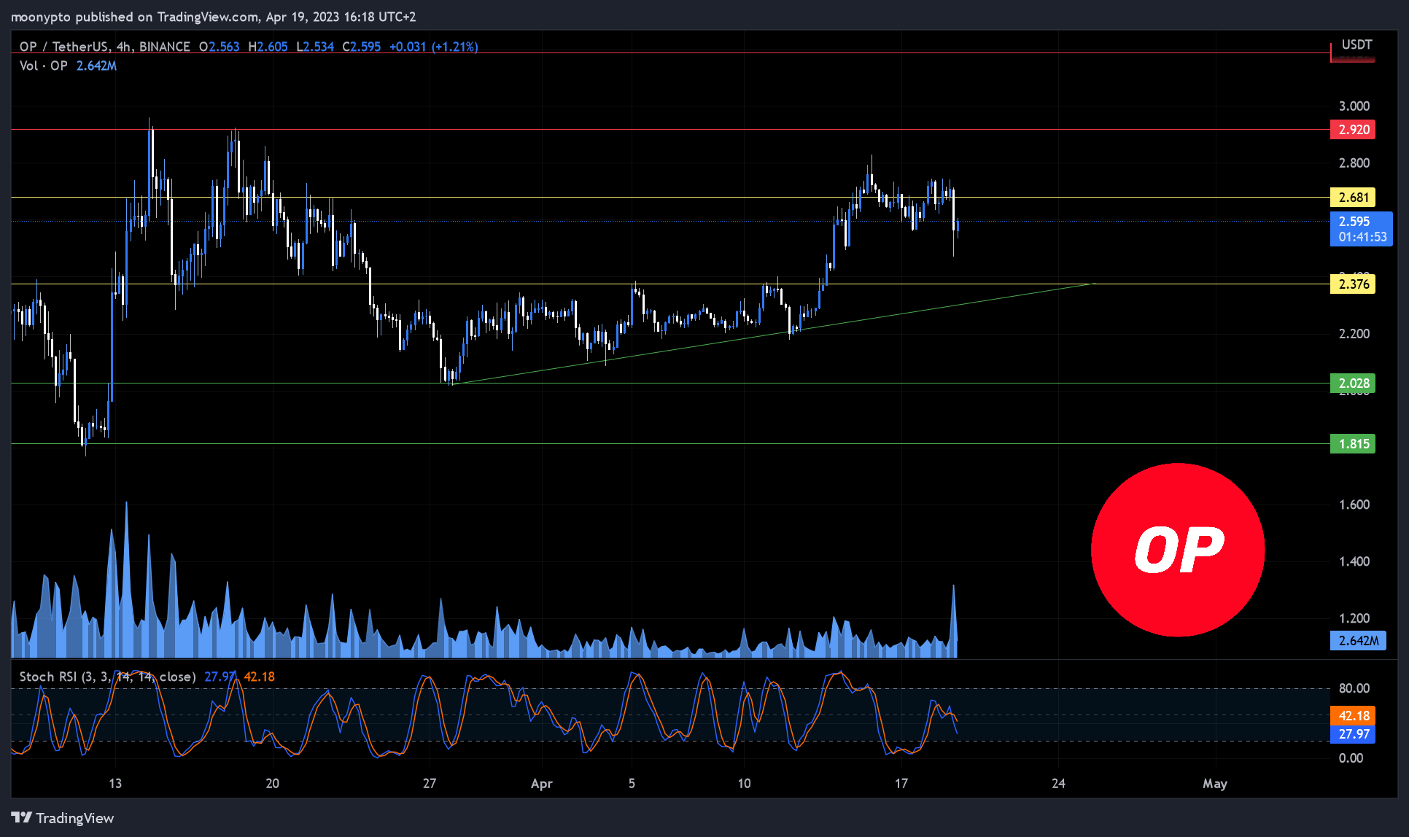Click the 2.642M volume label on axis
Image resolution: width=1409 pixels, height=837 pixels.
point(1358,641)
